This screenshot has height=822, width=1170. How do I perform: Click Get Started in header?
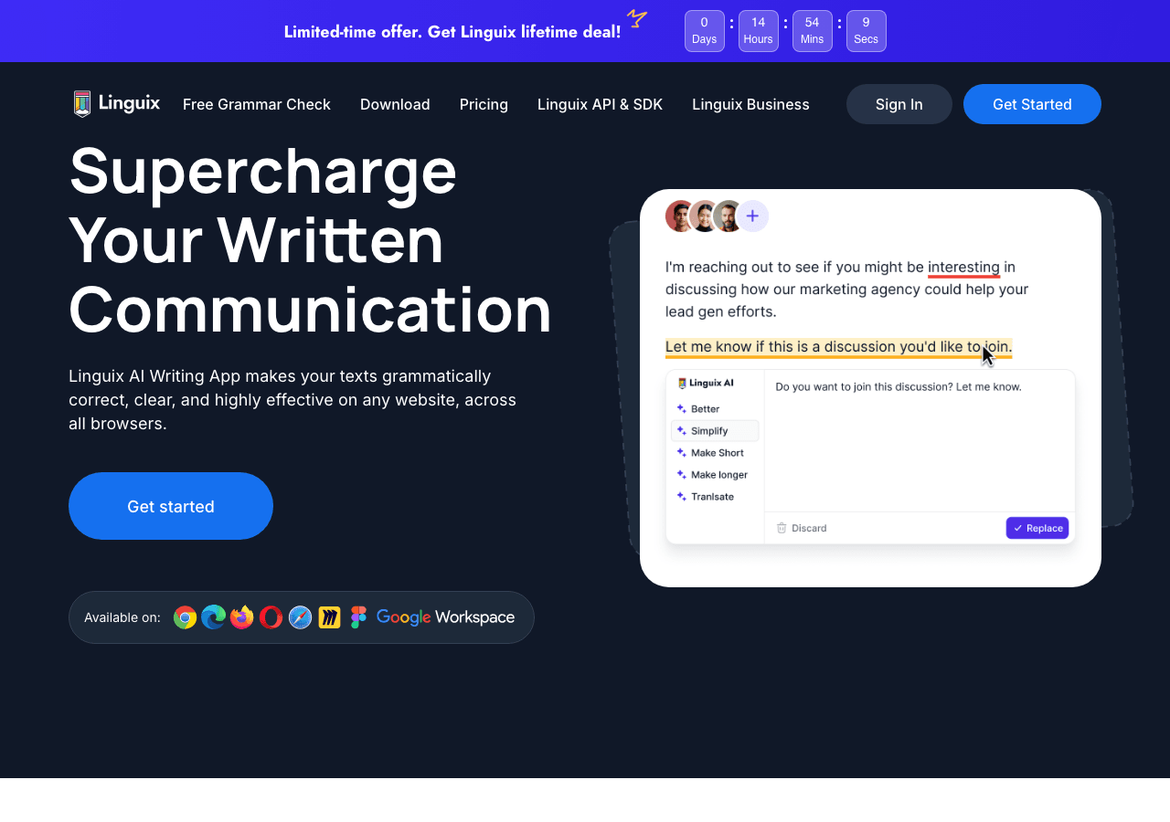pyautogui.click(x=1032, y=104)
